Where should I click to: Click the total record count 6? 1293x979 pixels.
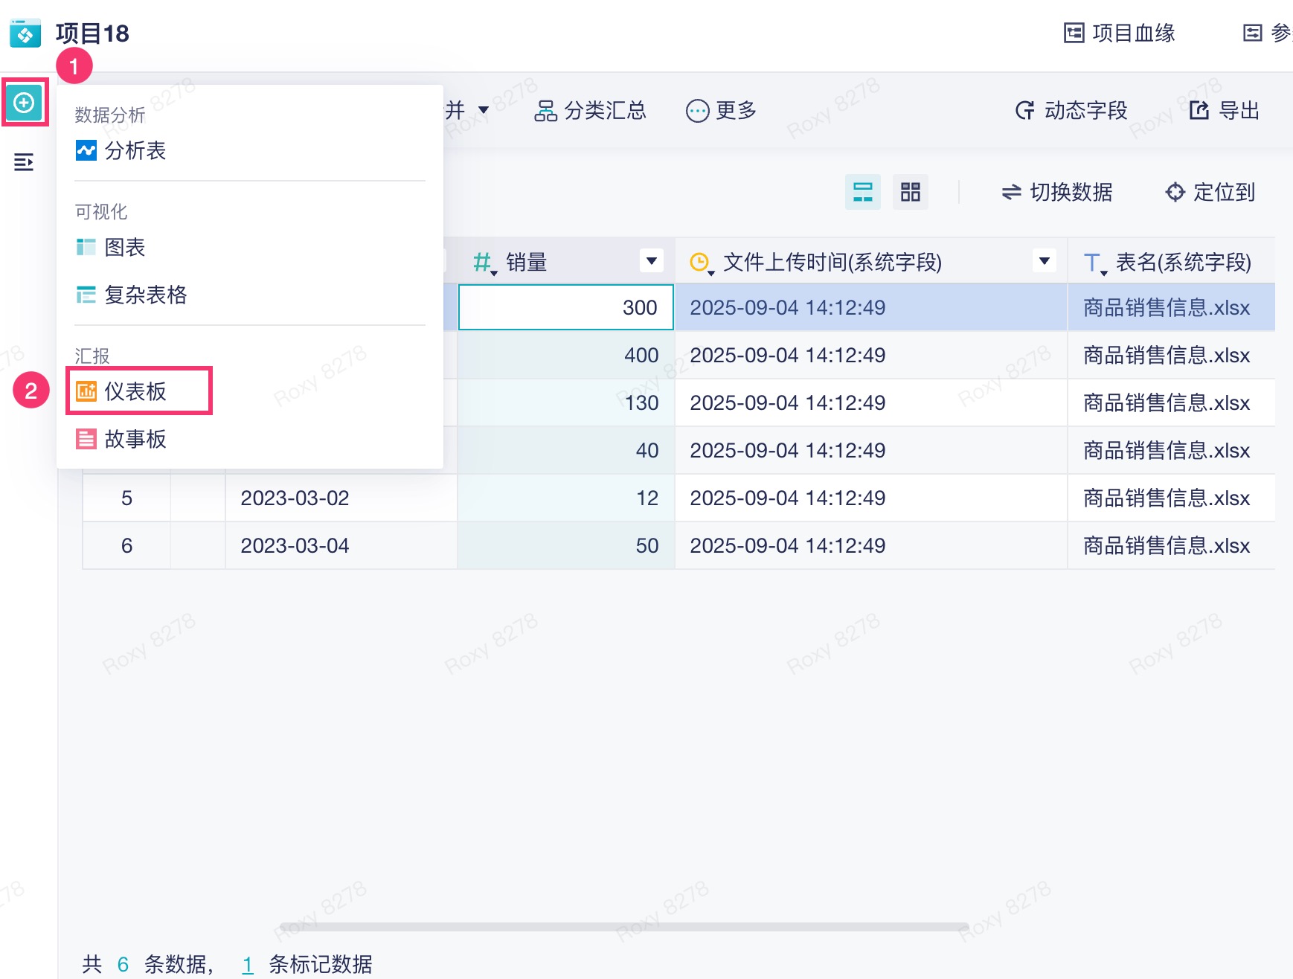tap(123, 965)
